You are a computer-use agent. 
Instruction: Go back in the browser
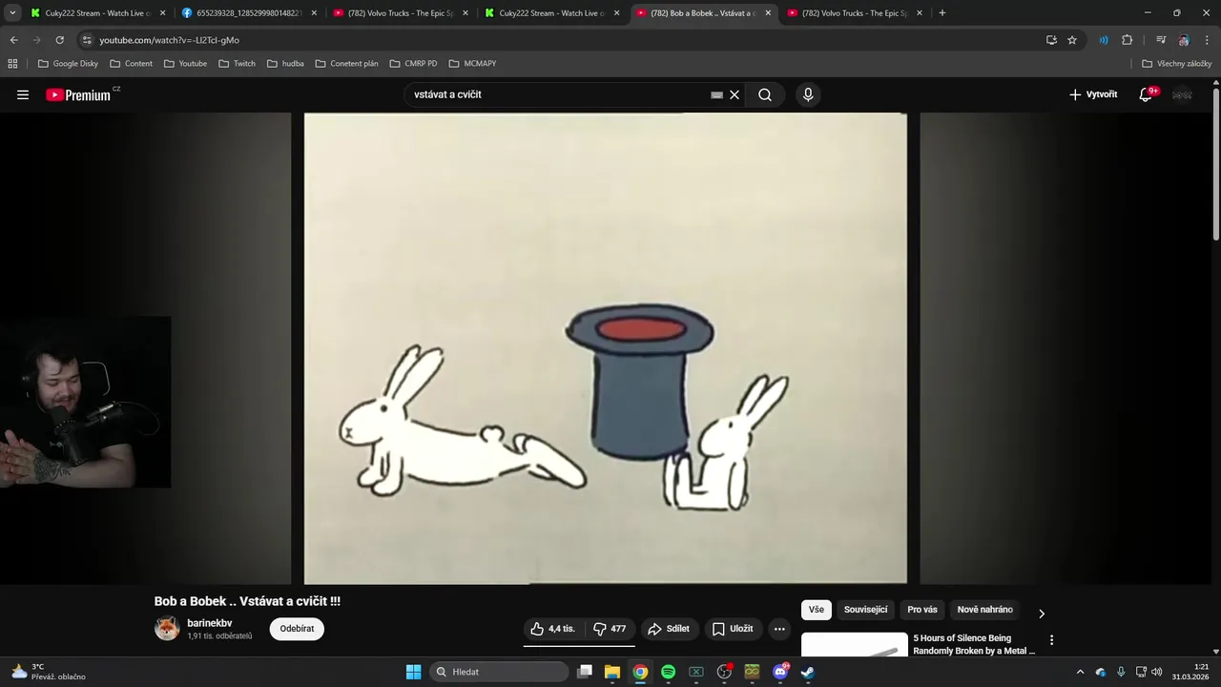point(13,40)
